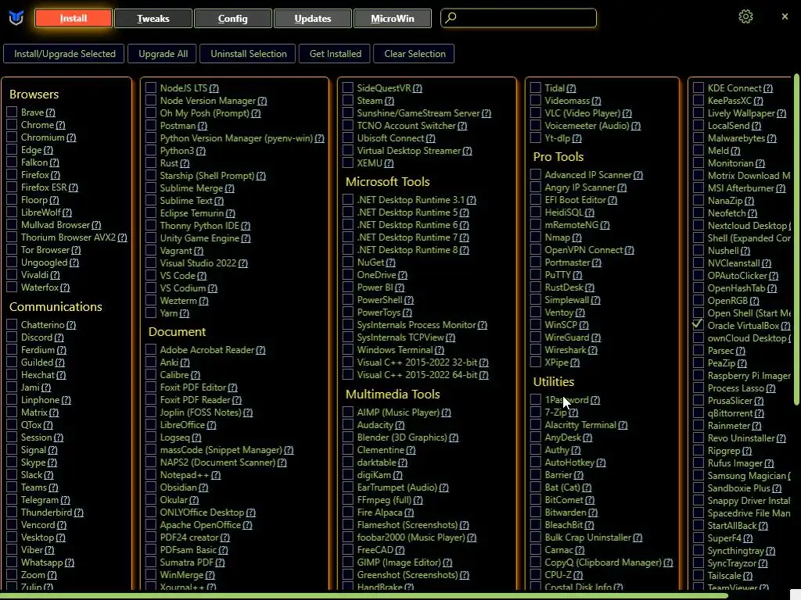
Task: Uncheck the Oracle VirtualBox checkbox
Action: point(698,326)
